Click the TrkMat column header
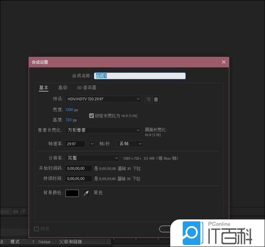 44,242
